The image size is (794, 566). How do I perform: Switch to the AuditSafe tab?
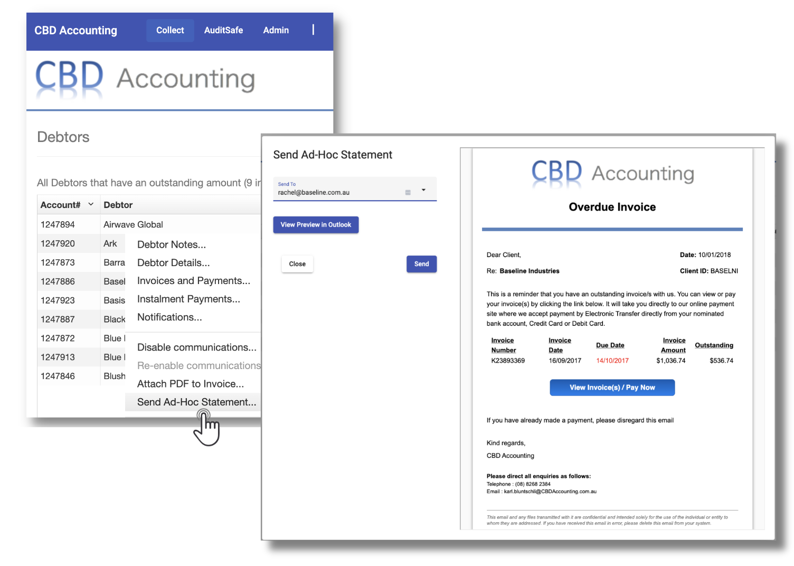pos(223,31)
